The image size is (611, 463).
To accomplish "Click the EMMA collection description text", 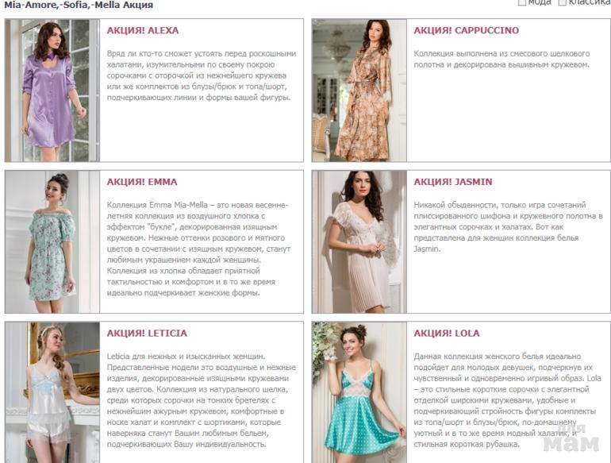I will pyautogui.click(x=198, y=249).
